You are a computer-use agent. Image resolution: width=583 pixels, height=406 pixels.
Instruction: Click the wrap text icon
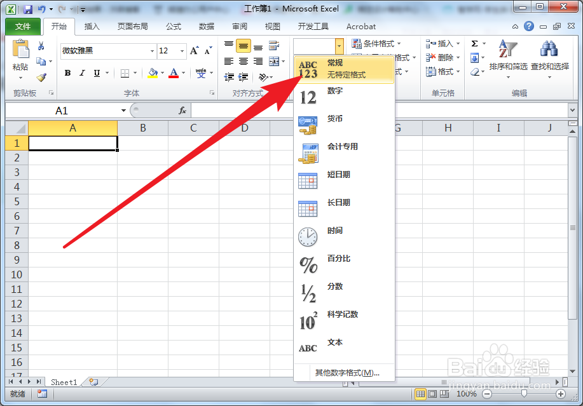pos(274,46)
